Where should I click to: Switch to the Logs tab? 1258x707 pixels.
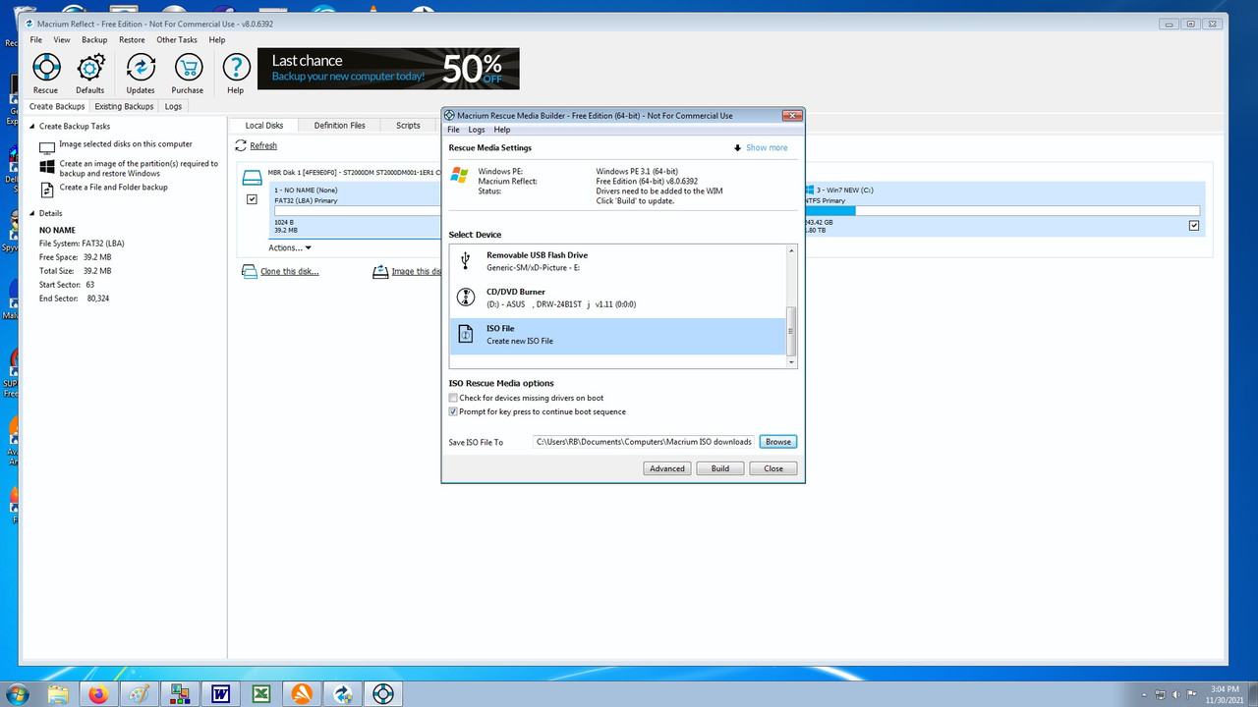(x=173, y=106)
